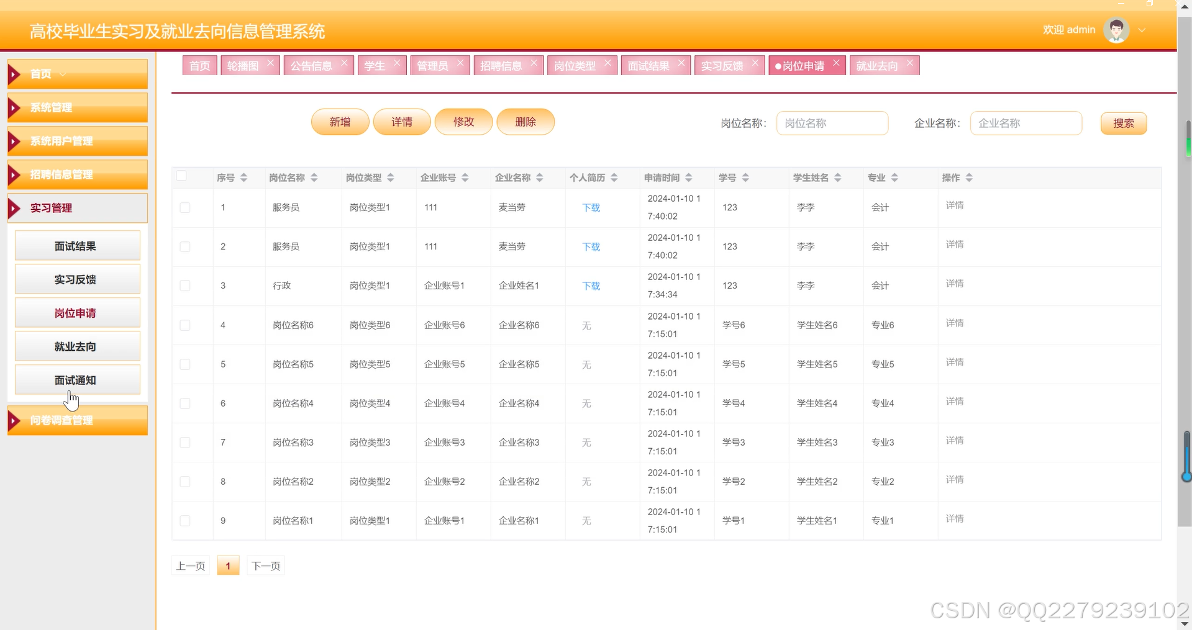1192x630 pixels.
Task: Sort table by the 专业 column icon
Action: coord(894,178)
